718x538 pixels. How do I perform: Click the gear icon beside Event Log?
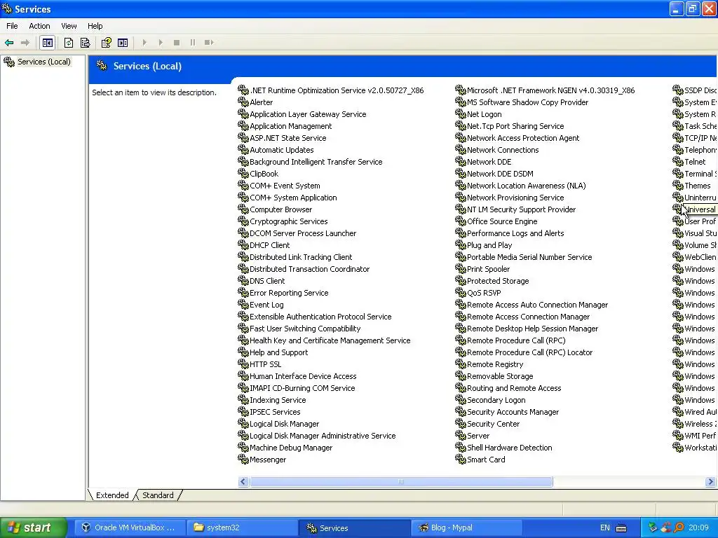coord(243,304)
